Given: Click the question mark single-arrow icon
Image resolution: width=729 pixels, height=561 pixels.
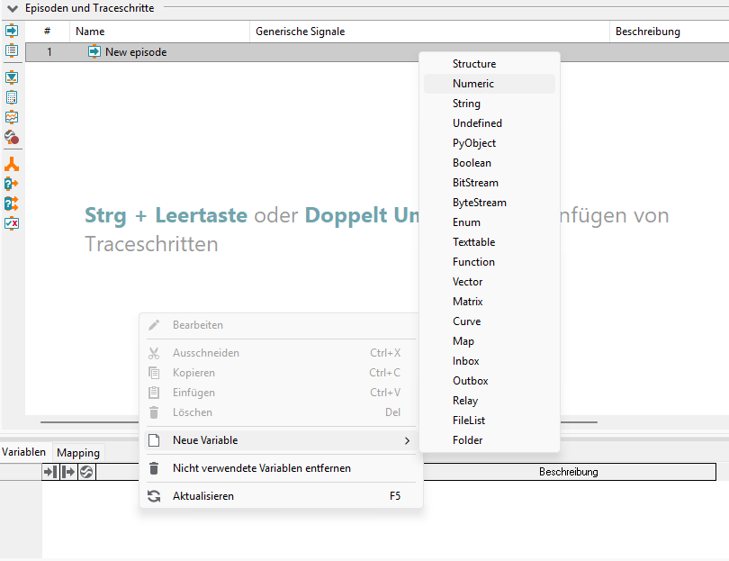Looking at the screenshot, I should click(x=12, y=184).
